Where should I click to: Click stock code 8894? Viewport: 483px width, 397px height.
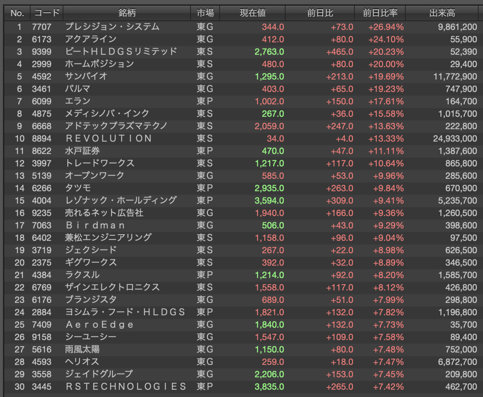click(x=42, y=139)
